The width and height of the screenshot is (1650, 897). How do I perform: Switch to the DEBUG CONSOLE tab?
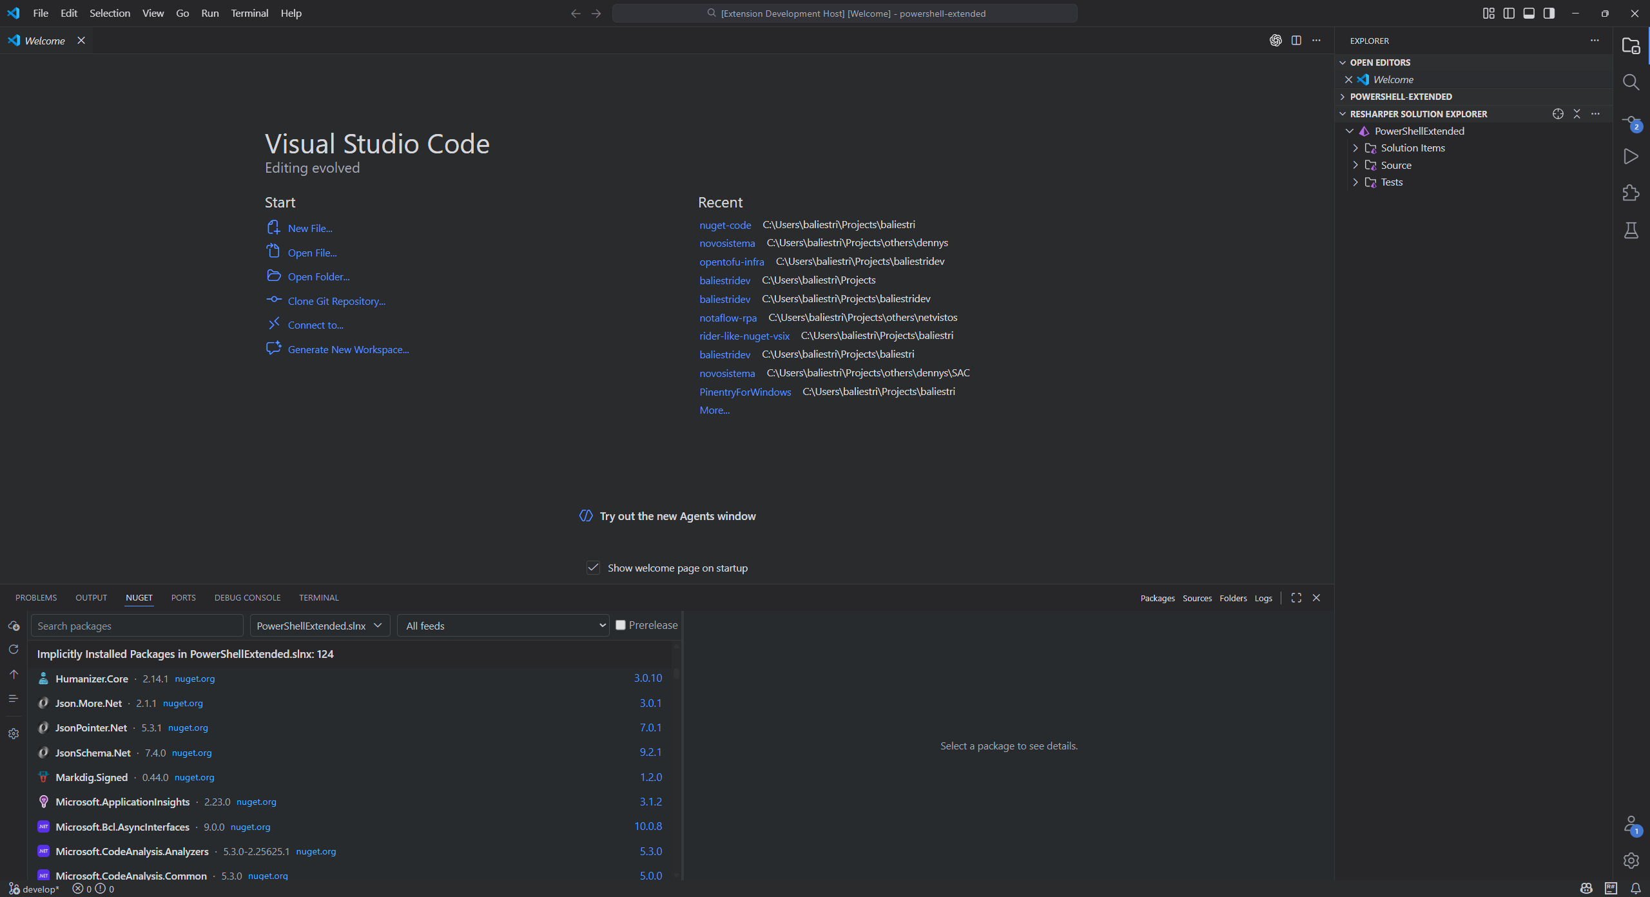(247, 598)
